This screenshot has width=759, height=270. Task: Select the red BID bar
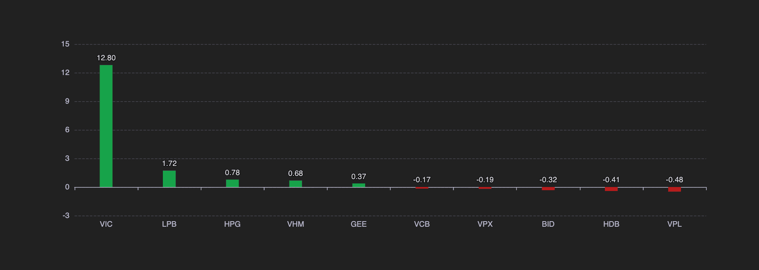pos(548,189)
